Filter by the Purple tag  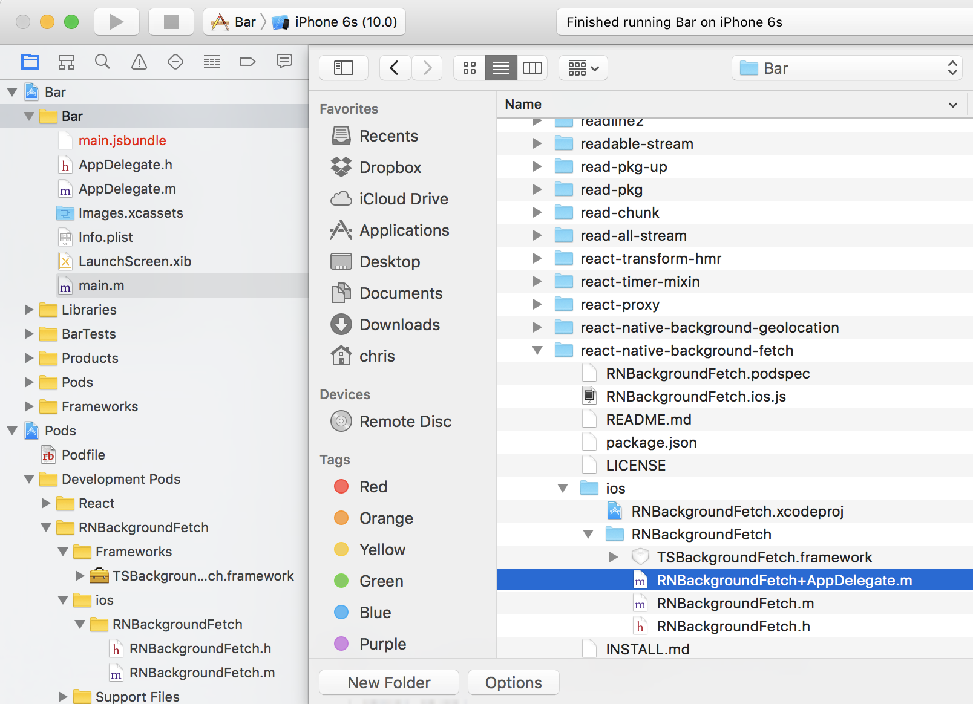point(370,644)
